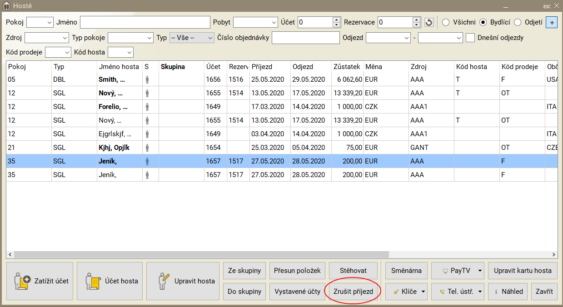Open the PayTV dropdown arrow
This screenshot has height=307, width=563.
click(x=480, y=271)
